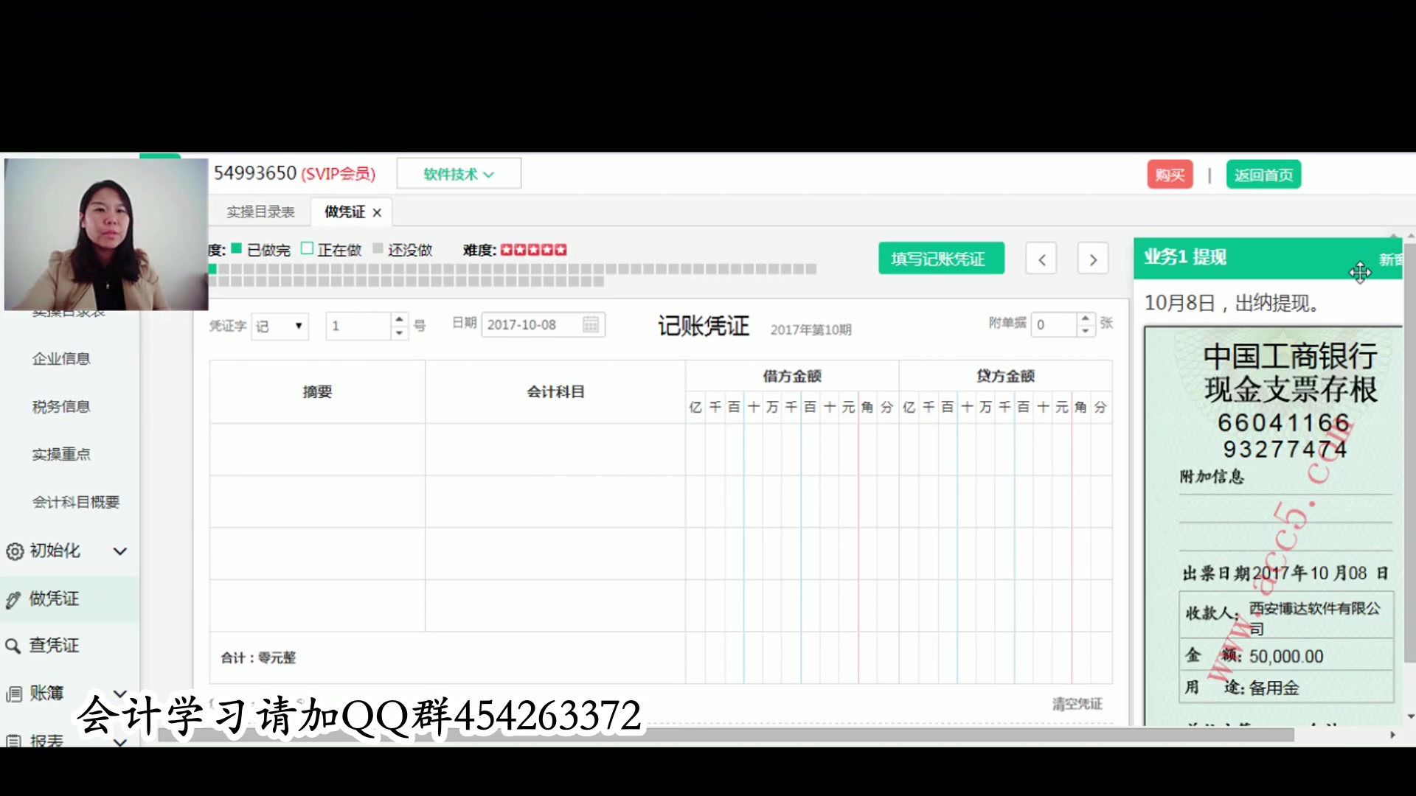Screen dimensions: 1416x796
Task: Click the green 已做完 status square
Action: (236, 248)
